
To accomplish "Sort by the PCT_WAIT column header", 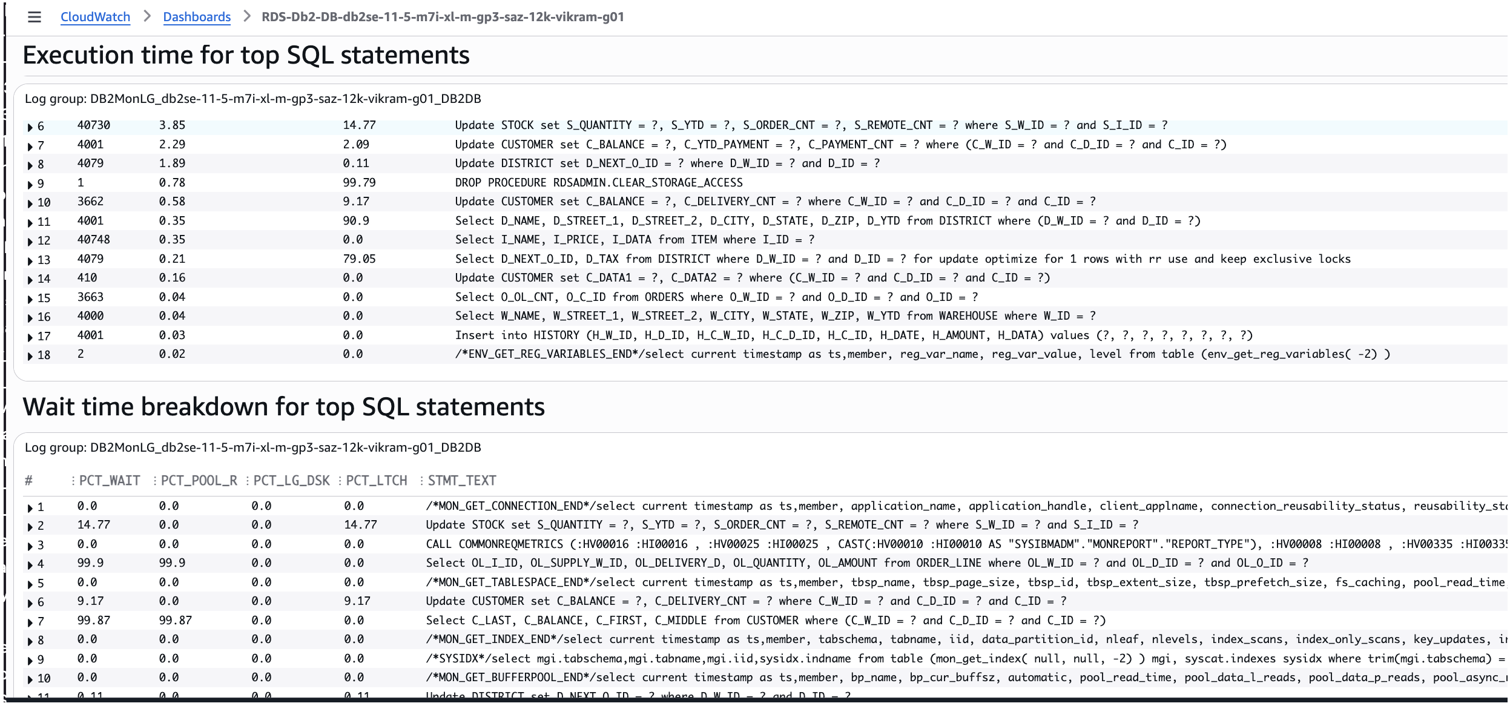I will click(110, 481).
